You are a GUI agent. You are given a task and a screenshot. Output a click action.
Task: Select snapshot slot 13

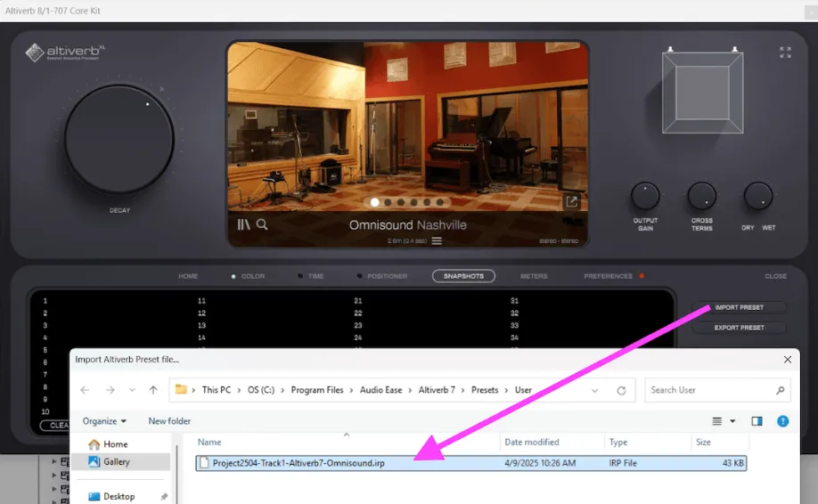pyautogui.click(x=201, y=325)
